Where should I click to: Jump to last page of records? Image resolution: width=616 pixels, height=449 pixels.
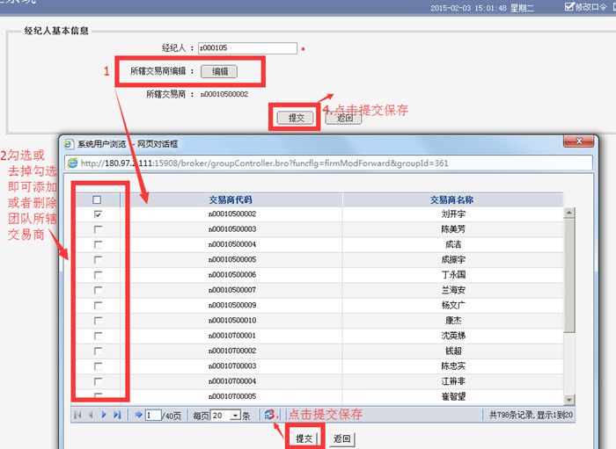117,415
